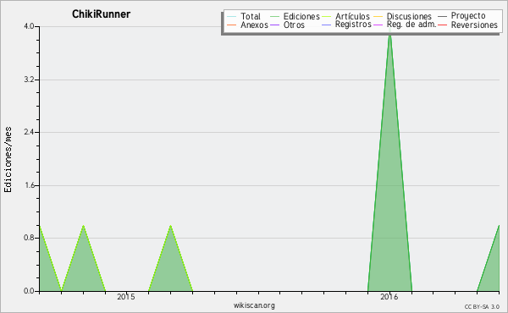Click the Ediciones/mes y-axis title

[x=8, y=160]
